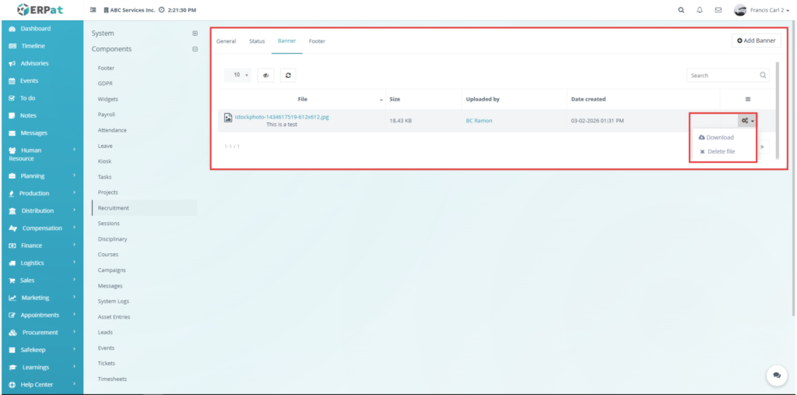Image resolution: width=797 pixels, height=395 pixels.
Task: Open the mail envelope icon
Action: click(x=718, y=9)
